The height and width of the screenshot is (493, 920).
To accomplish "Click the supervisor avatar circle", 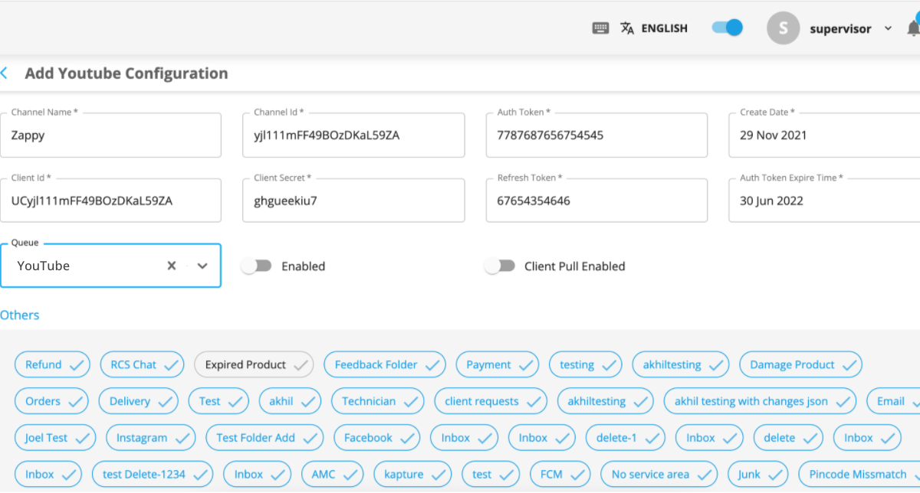I will coord(784,28).
